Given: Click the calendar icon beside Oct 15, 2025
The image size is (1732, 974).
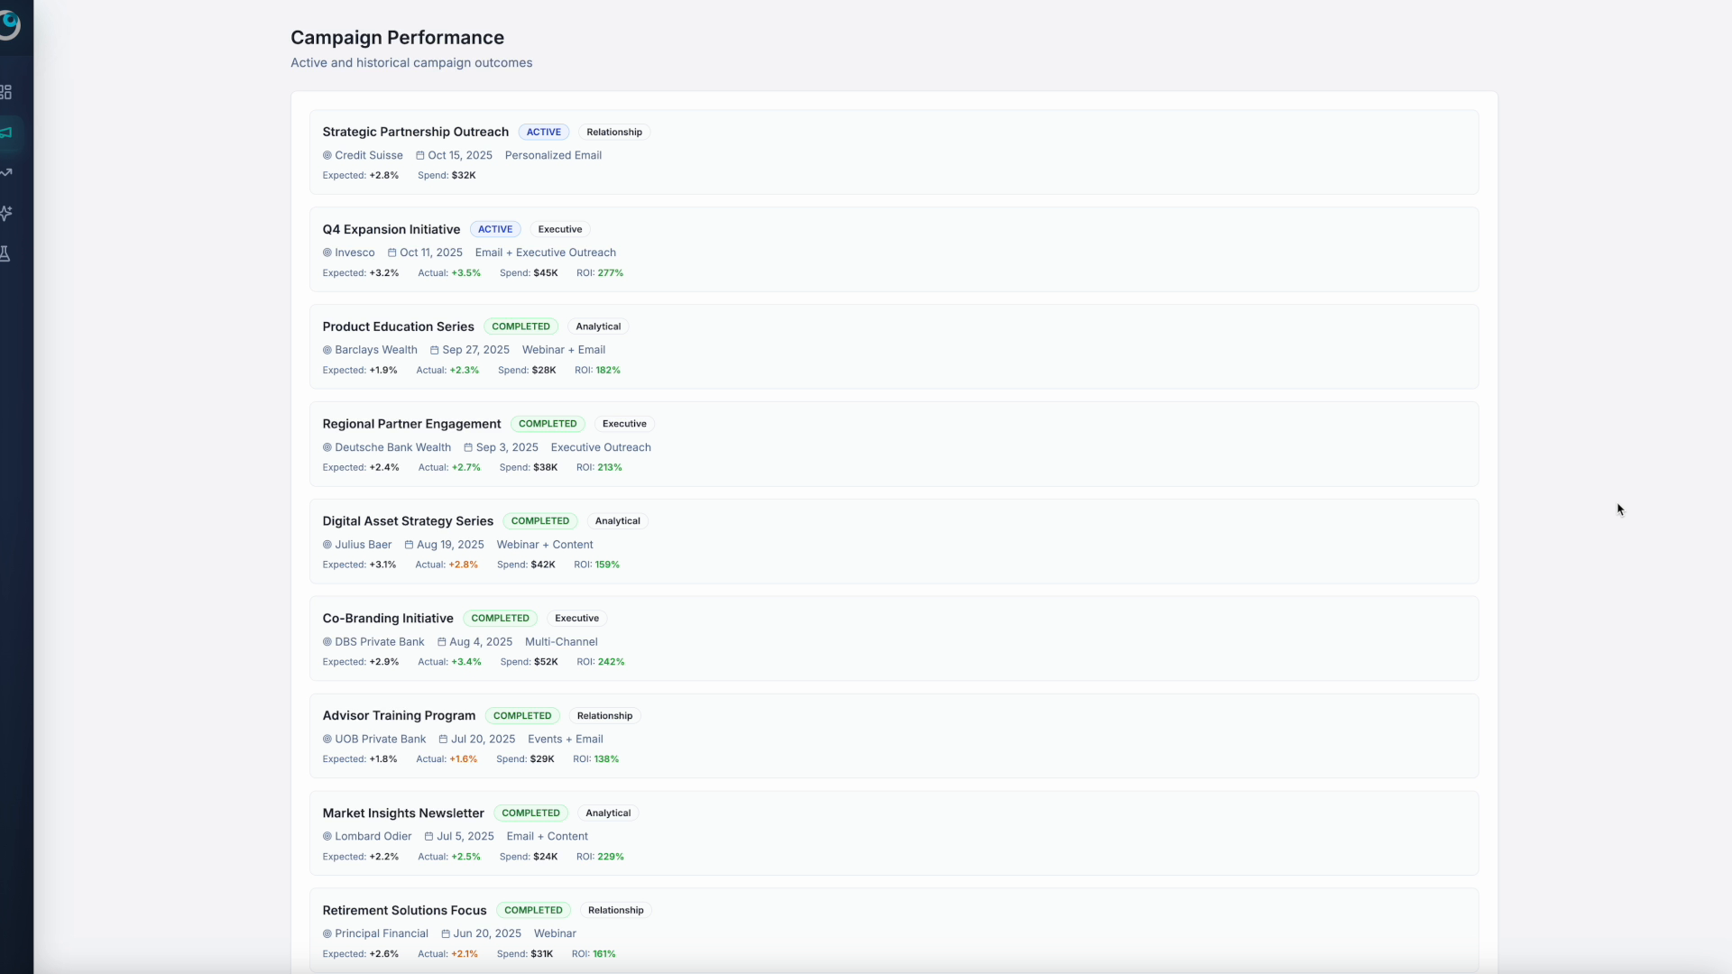Looking at the screenshot, I should click(x=419, y=155).
